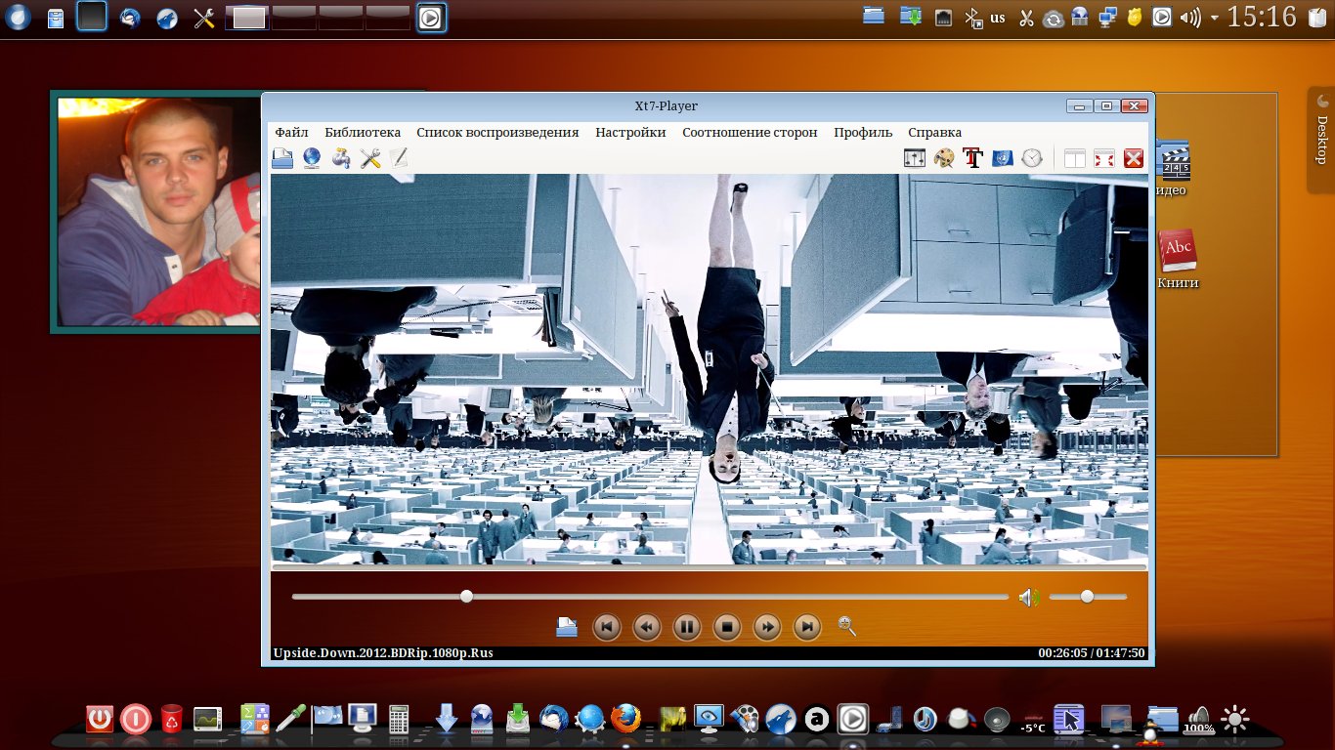Open the equalizer sliders icon
The width and height of the screenshot is (1335, 750).
coord(915,158)
